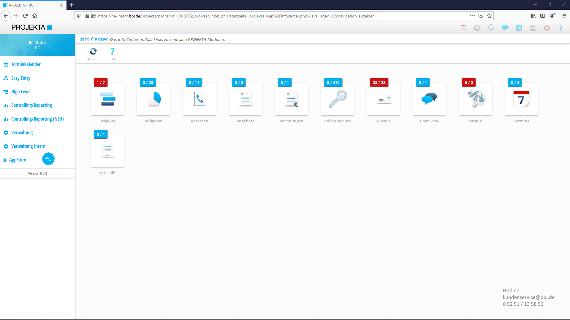Click the red power logout icon
Screen dimensions: 570x320
(x=547, y=28)
